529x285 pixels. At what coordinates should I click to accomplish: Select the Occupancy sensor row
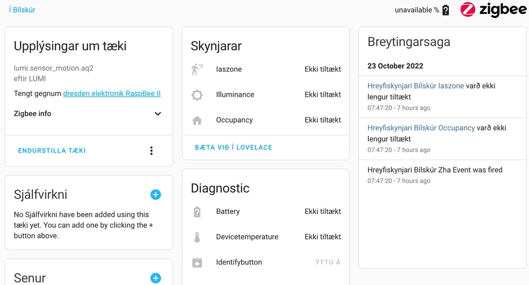(x=266, y=120)
